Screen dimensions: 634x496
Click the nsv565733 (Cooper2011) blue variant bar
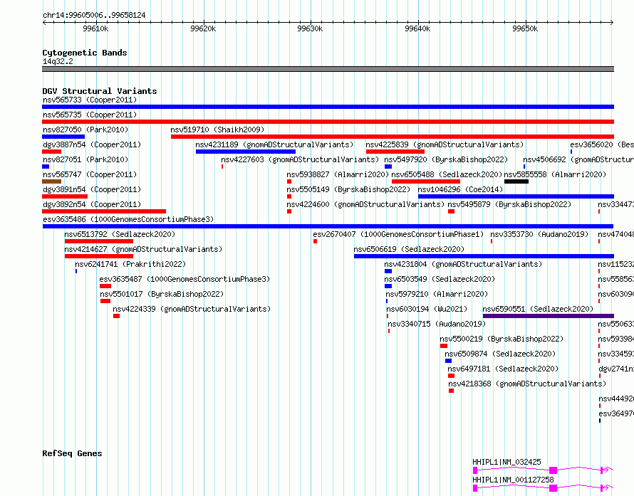(x=328, y=107)
